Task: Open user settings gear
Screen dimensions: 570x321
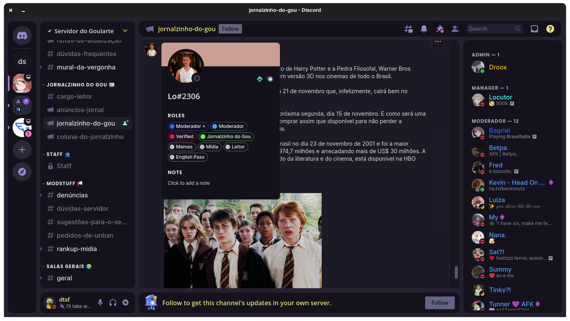Action: coord(126,302)
